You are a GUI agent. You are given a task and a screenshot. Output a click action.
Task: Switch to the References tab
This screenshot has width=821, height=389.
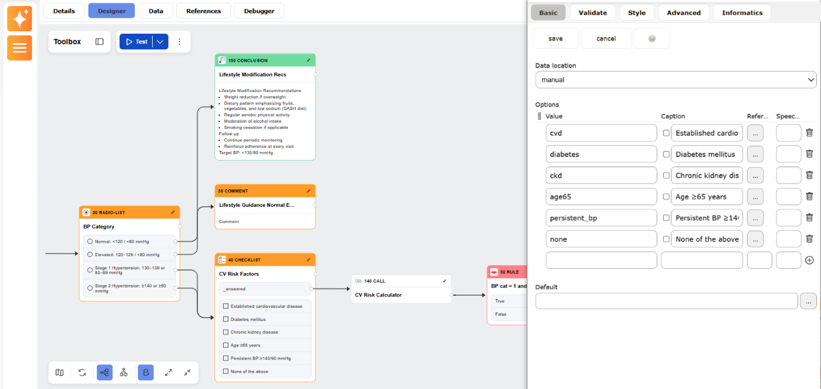coord(204,11)
